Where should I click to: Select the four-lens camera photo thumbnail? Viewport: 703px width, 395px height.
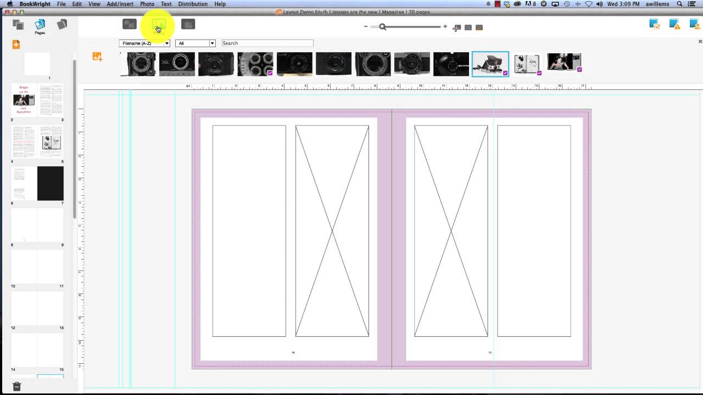tap(255, 64)
